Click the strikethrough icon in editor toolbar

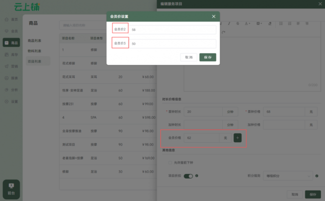[238, 23]
